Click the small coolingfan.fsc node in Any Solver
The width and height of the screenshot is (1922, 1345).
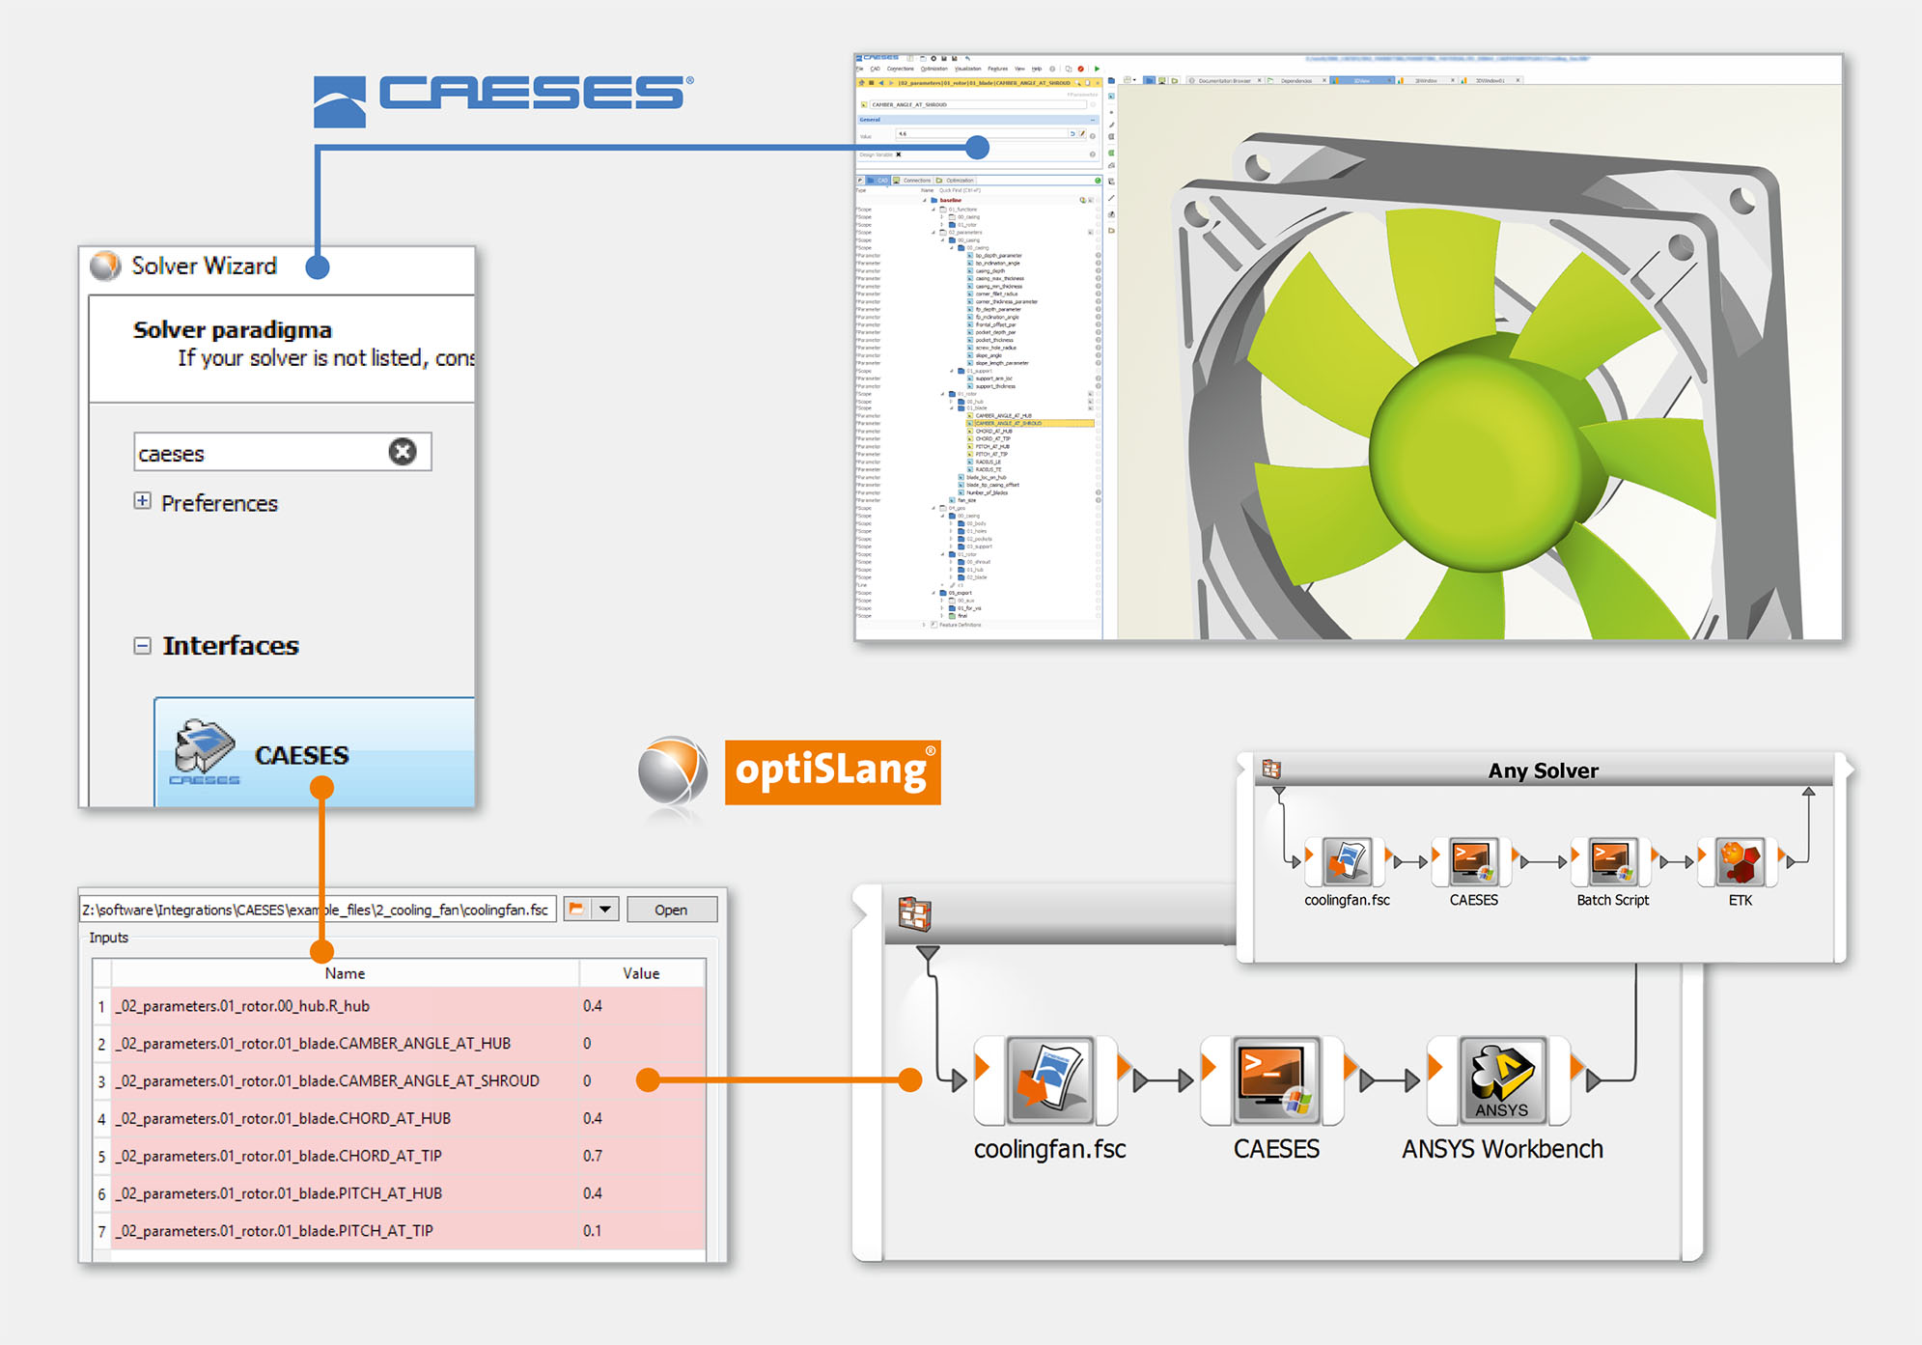tap(1347, 861)
